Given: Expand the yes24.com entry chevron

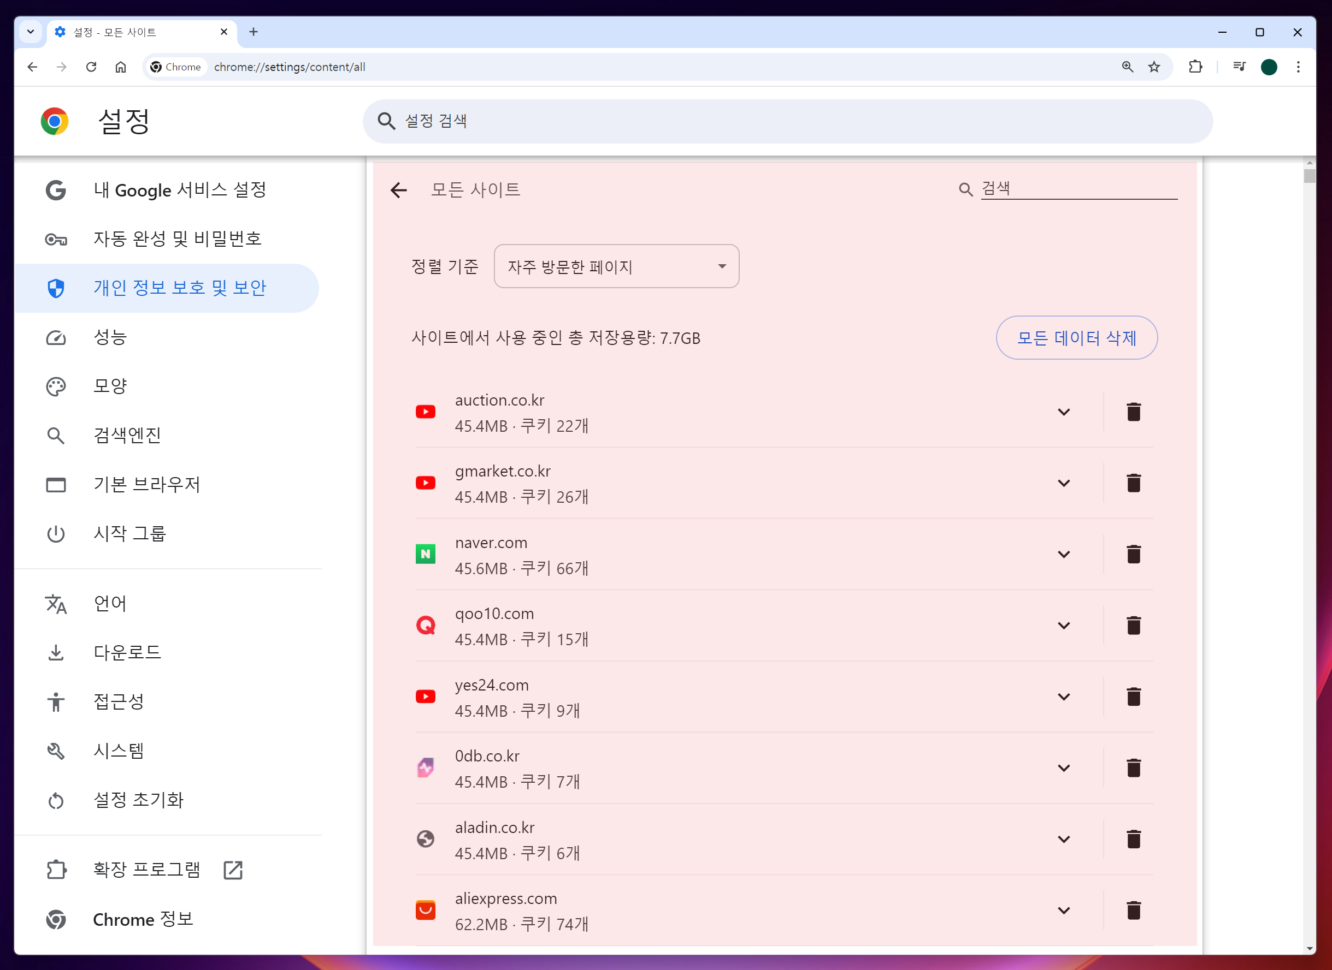Looking at the screenshot, I should [x=1064, y=697].
